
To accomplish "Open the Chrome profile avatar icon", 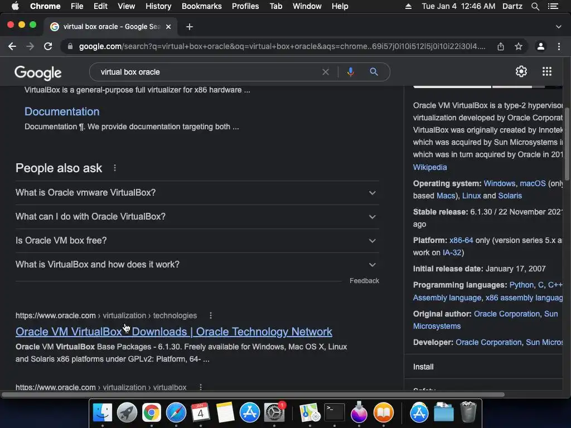I will (541, 46).
